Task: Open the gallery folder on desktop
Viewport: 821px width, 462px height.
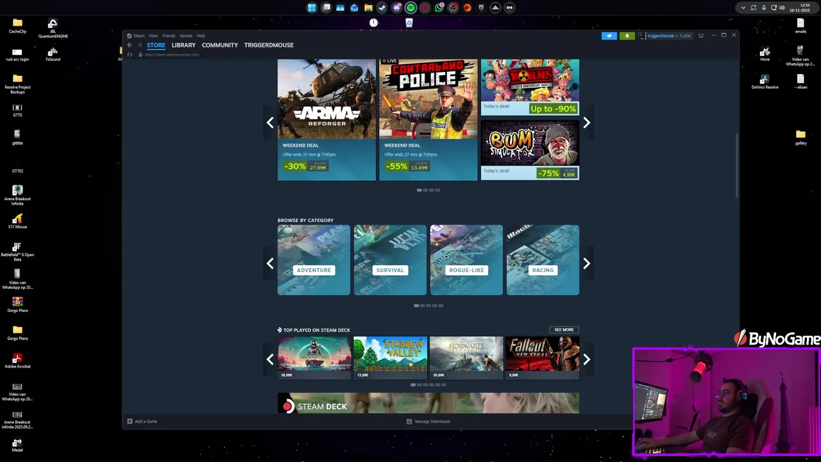Action: [x=800, y=138]
